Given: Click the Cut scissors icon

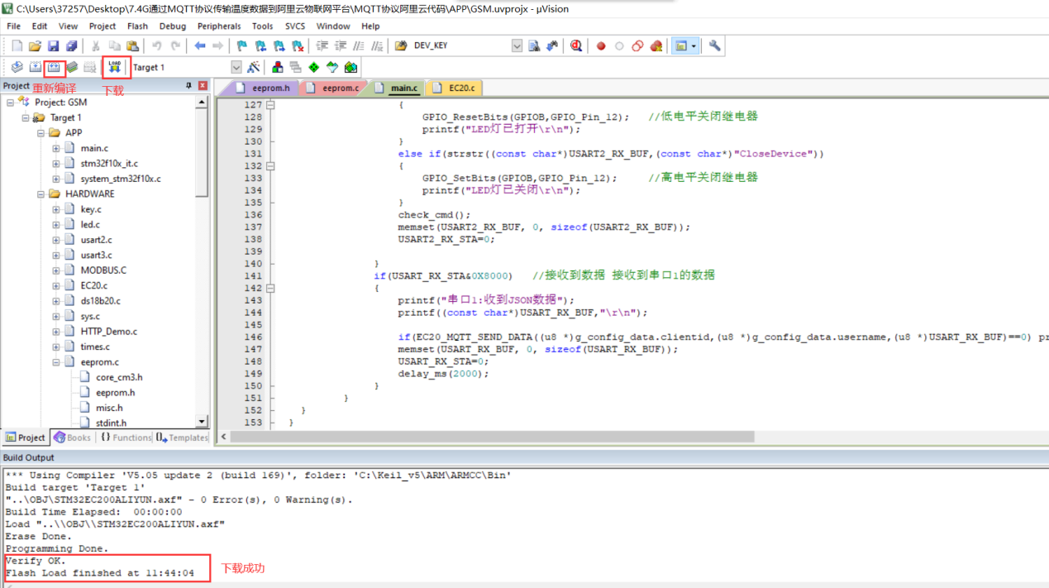Looking at the screenshot, I should [96, 46].
